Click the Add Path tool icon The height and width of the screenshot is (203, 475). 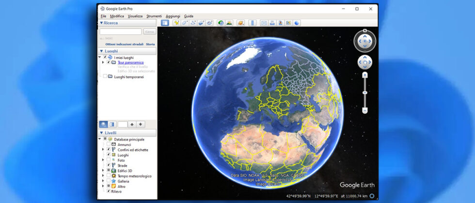[193, 23]
